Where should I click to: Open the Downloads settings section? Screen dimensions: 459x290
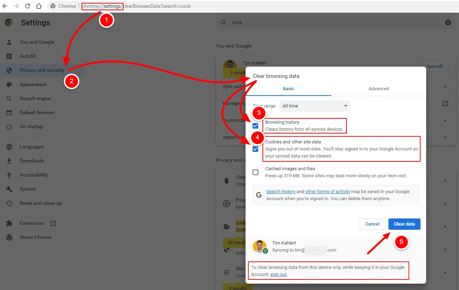32,161
